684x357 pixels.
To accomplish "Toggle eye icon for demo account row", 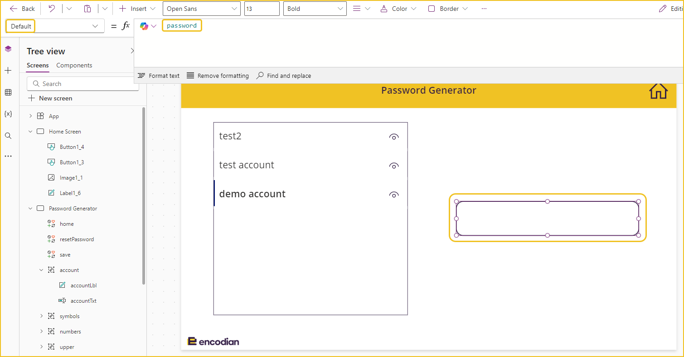I will pos(394,195).
